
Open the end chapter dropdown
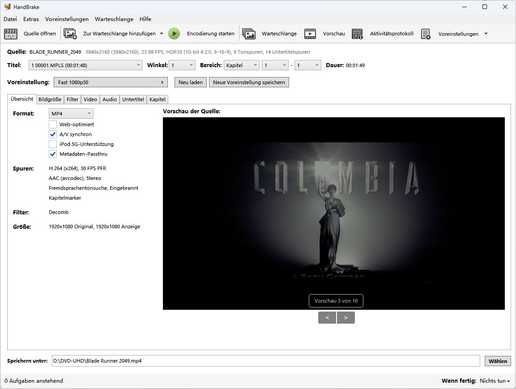click(x=308, y=65)
